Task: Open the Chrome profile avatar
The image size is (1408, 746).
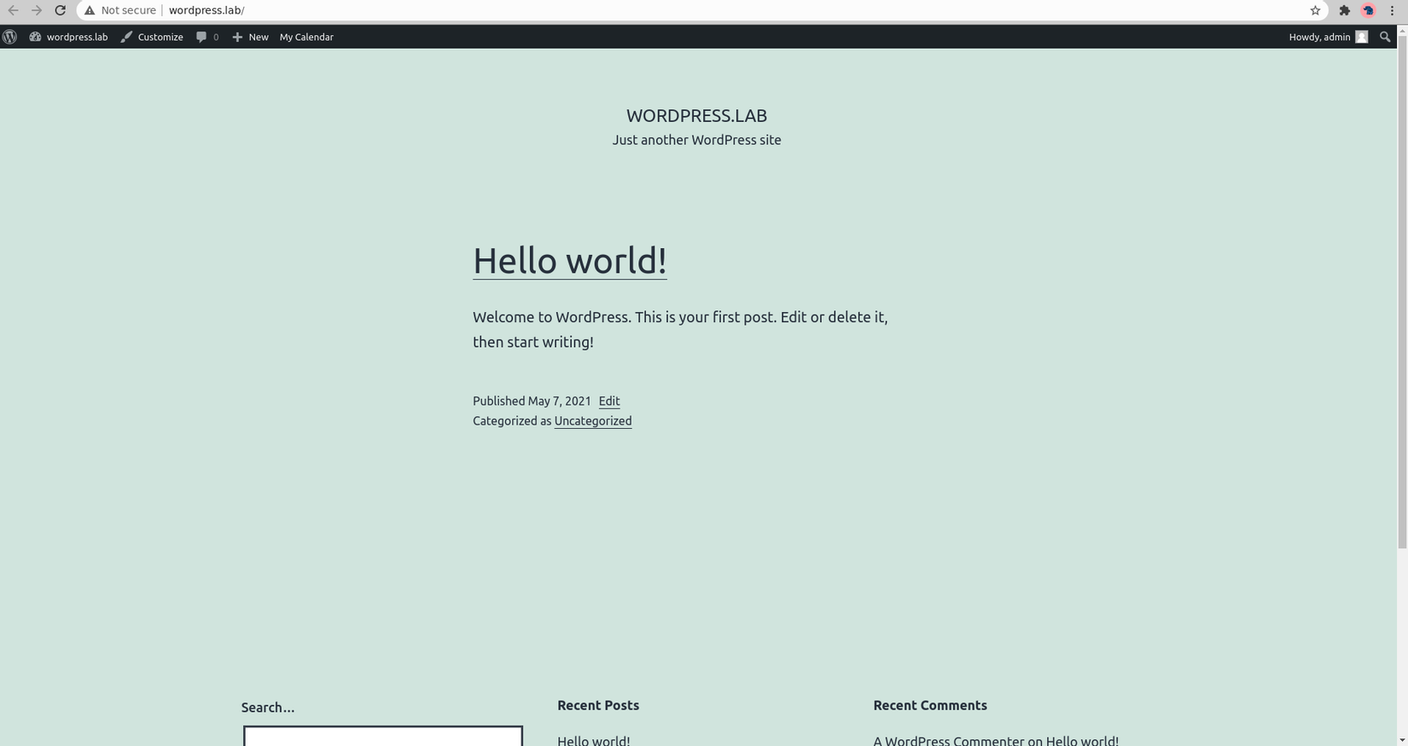Action: point(1369,10)
